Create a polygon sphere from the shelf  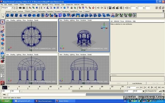click(8, 15)
